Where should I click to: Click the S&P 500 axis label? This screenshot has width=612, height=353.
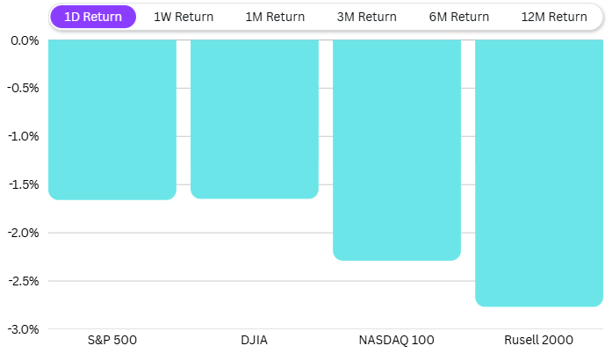coord(112,340)
